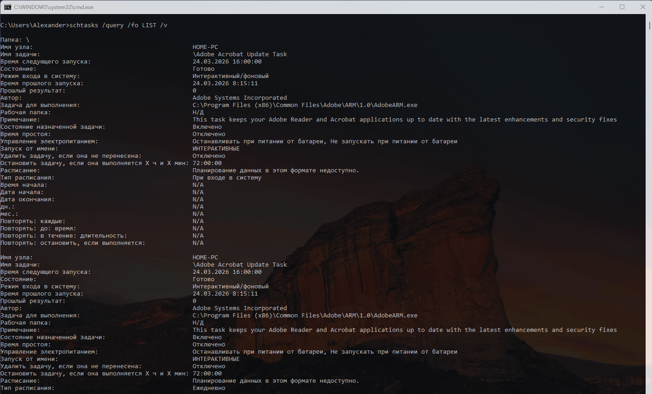Click the label 'Повторять: остановить, если выполняется:'
This screenshot has height=394, width=652.
(x=73, y=243)
